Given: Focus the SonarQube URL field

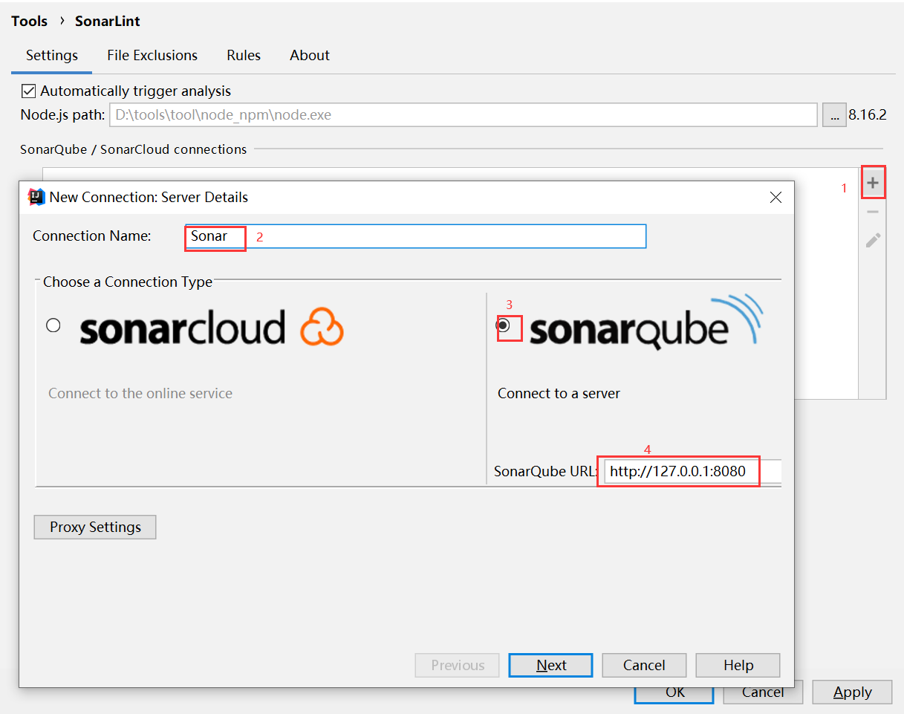Looking at the screenshot, I should click(x=692, y=472).
